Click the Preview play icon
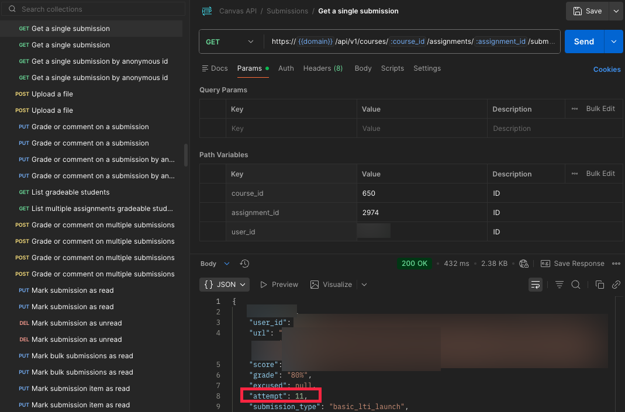Viewport: 625px width, 412px height. tap(264, 285)
